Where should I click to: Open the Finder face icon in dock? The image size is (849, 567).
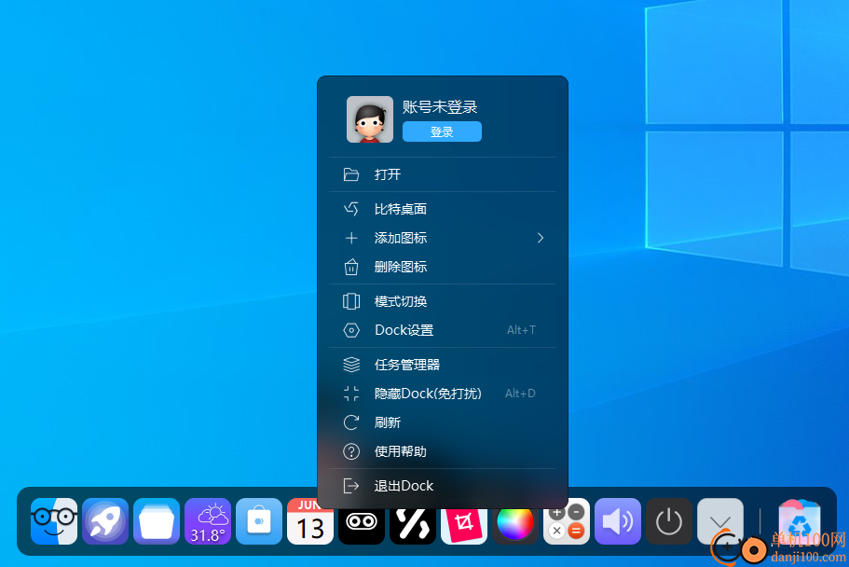click(54, 521)
